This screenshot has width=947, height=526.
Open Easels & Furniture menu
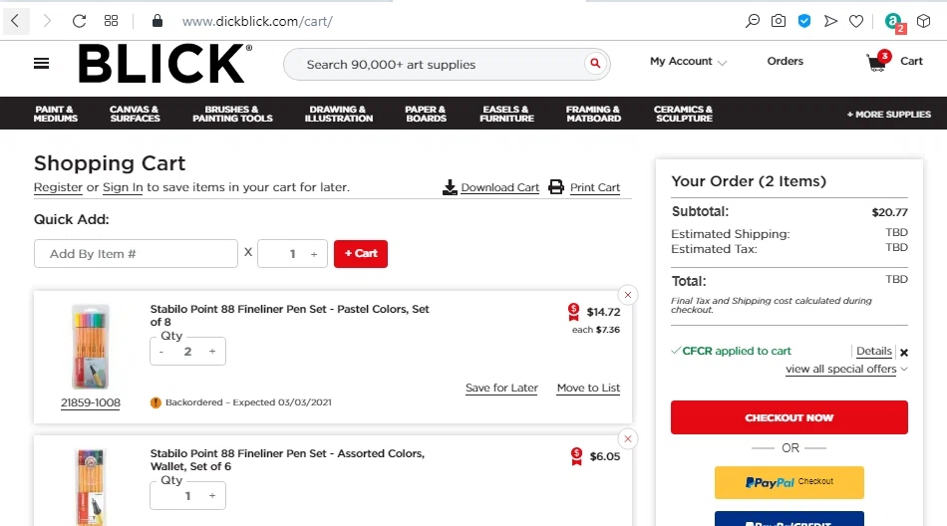[506, 114]
